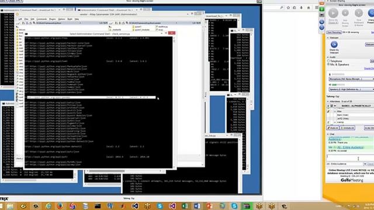Click lower blue round grab tab button
The height and width of the screenshot is (210, 374).
(x=321, y=27)
